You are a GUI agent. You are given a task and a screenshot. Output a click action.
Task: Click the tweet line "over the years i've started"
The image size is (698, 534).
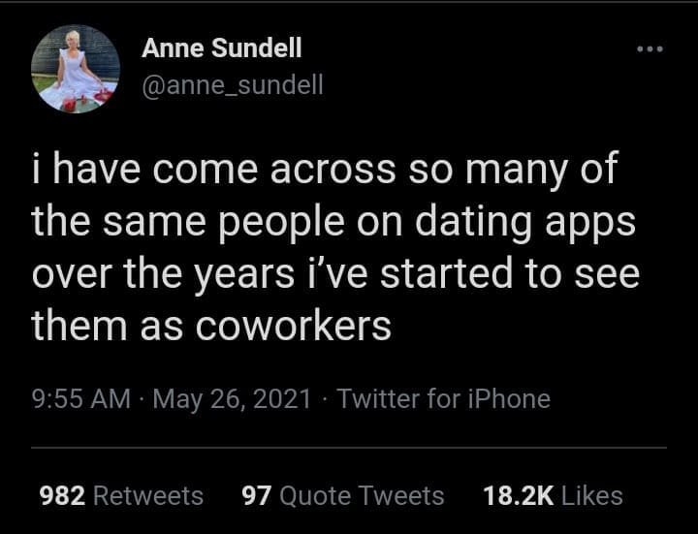coord(335,274)
